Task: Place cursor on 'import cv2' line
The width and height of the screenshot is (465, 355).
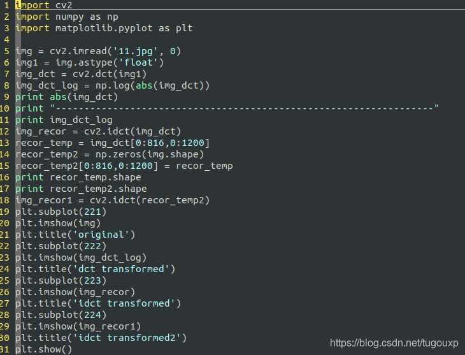Action: pyautogui.click(x=44, y=5)
